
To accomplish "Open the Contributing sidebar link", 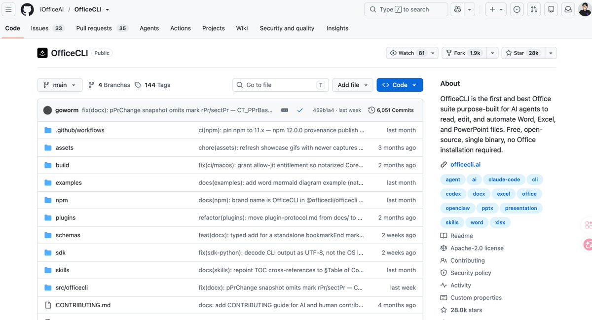I will pos(468,260).
